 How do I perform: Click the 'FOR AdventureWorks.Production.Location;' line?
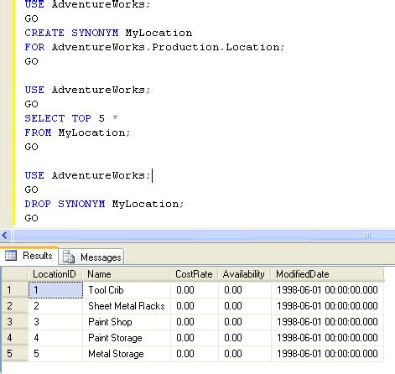point(154,47)
